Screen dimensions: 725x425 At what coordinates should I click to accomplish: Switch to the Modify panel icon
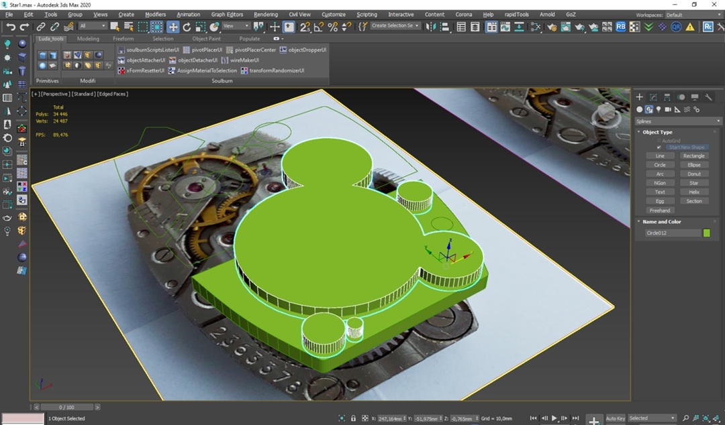pos(653,97)
